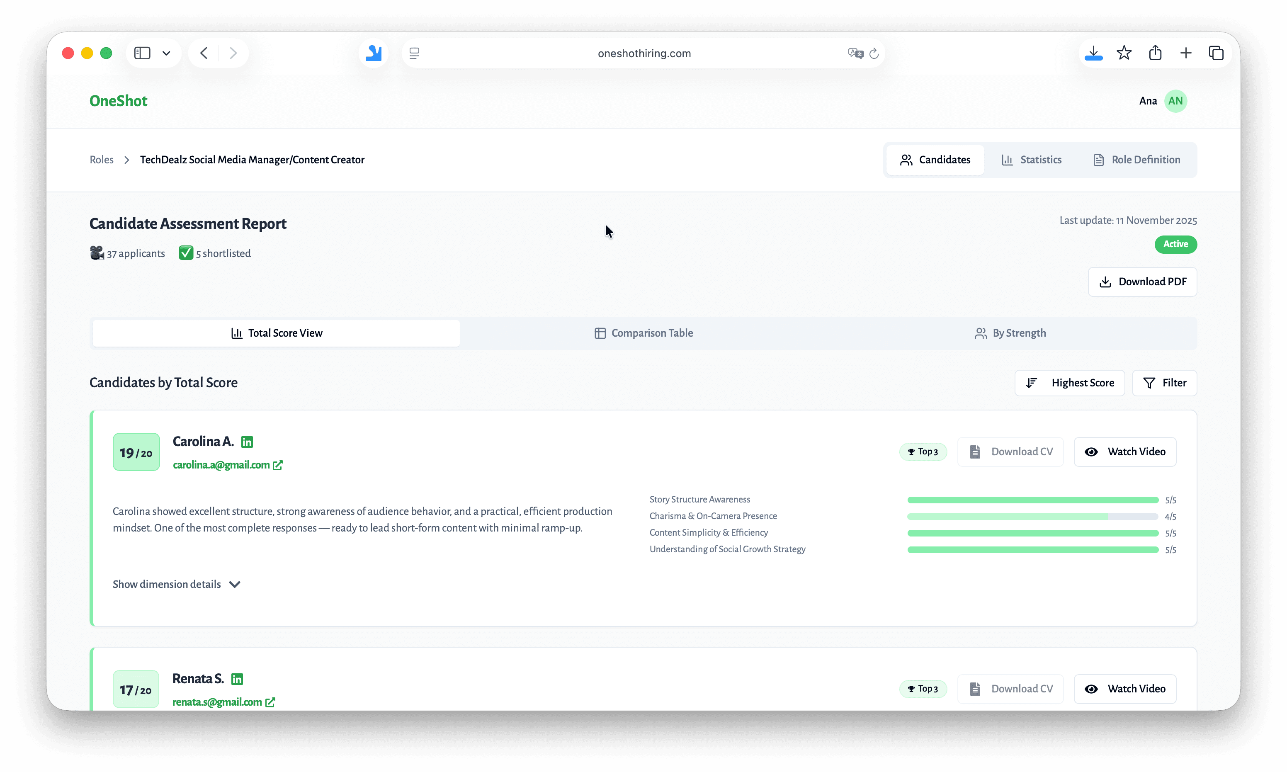Viewport: 1287px width, 772px height.
Task: Open the Highest Score sort dropdown
Action: click(1070, 383)
